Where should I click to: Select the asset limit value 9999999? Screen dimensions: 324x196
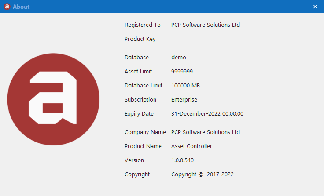point(182,71)
